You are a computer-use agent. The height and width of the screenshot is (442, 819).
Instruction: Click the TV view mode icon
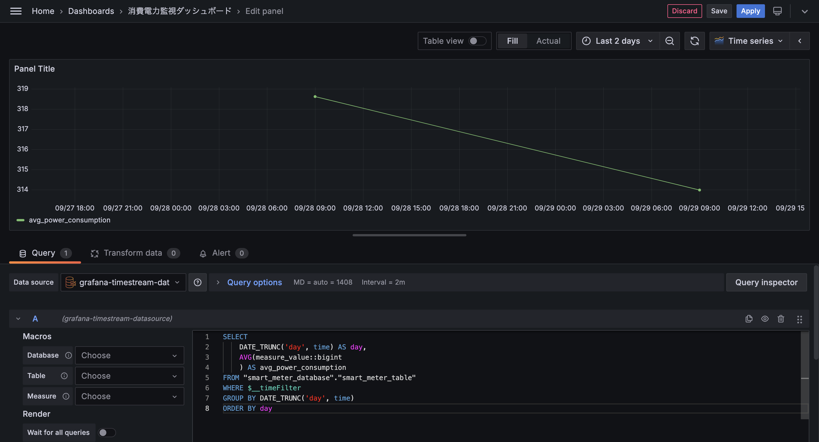(777, 11)
